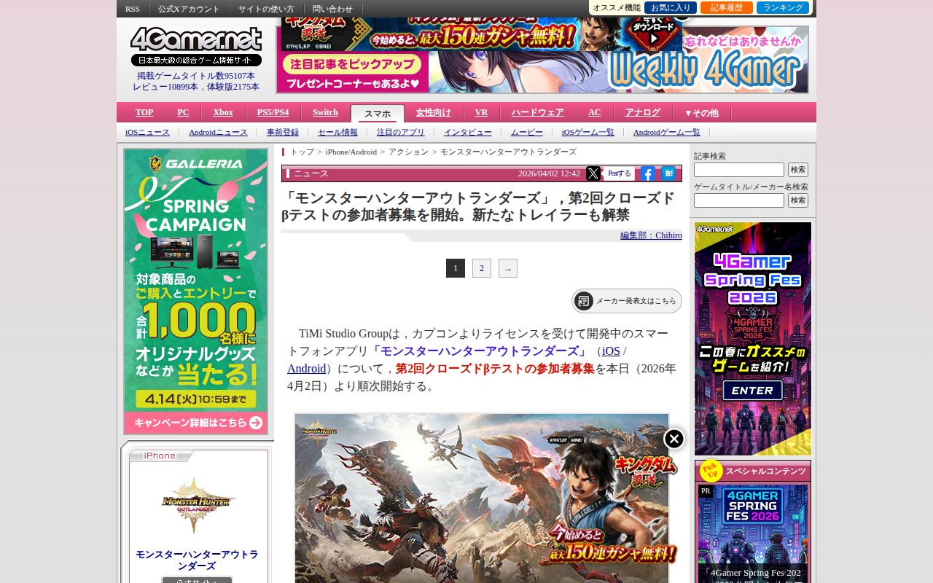
Task: Open the iOSゲーム一覧 submenu link
Action: point(588,132)
